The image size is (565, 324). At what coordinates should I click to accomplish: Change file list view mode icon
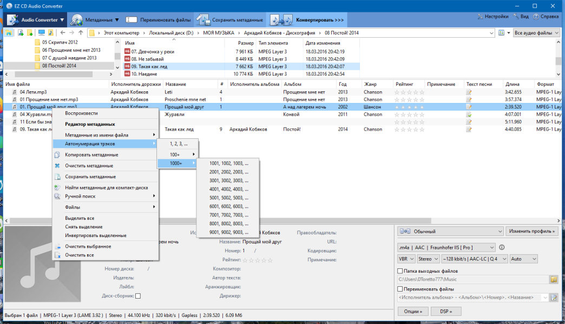(501, 33)
